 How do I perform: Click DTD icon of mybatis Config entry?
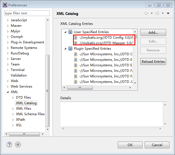click(x=76, y=38)
